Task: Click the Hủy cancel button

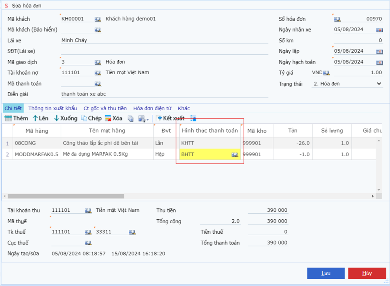Action: (x=367, y=273)
